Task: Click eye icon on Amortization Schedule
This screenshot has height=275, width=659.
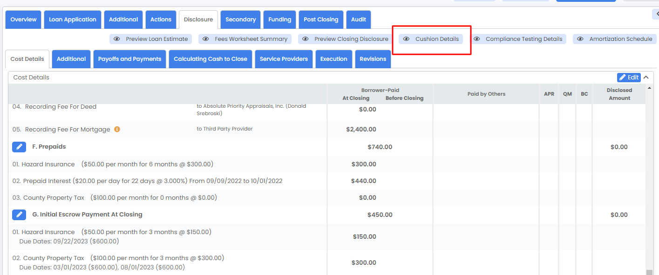Action: [580, 39]
